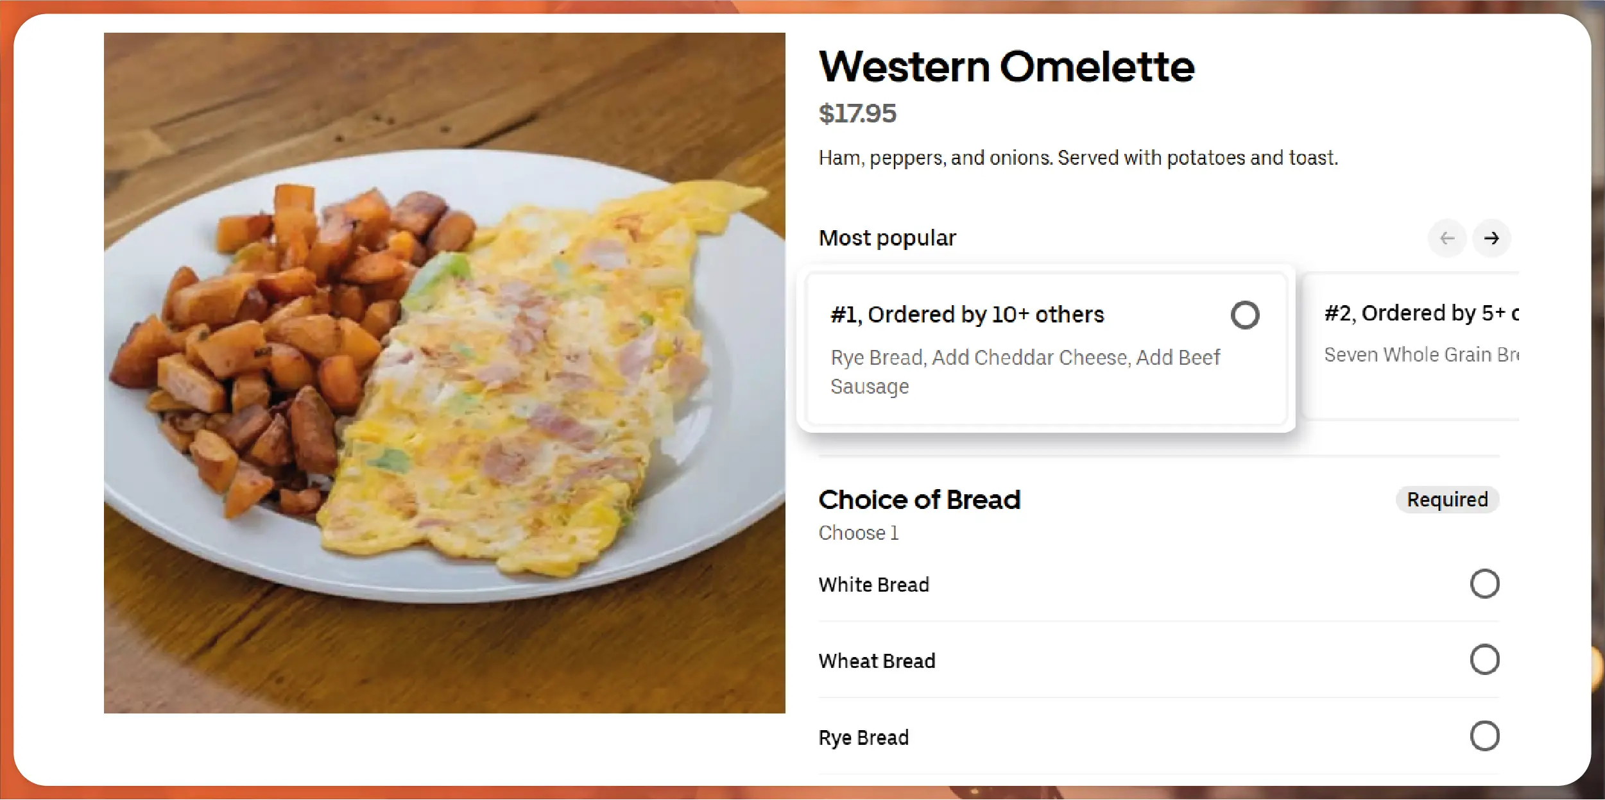
Task: Pick the Rye Bread radio button
Action: point(1484,736)
